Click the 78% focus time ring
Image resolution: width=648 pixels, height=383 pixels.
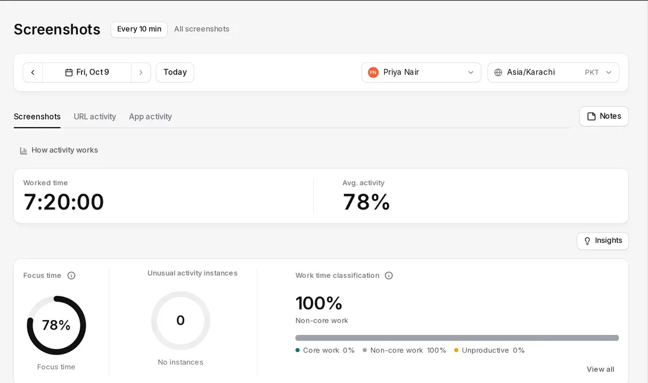click(x=56, y=325)
